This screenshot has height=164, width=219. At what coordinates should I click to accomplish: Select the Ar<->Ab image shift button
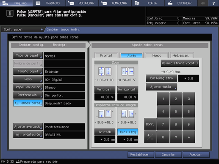(x=105, y=132)
